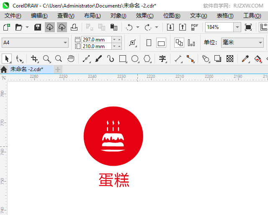Screen dimensions: 268x215
Task: Undo the last action
Action: pos(129,27)
